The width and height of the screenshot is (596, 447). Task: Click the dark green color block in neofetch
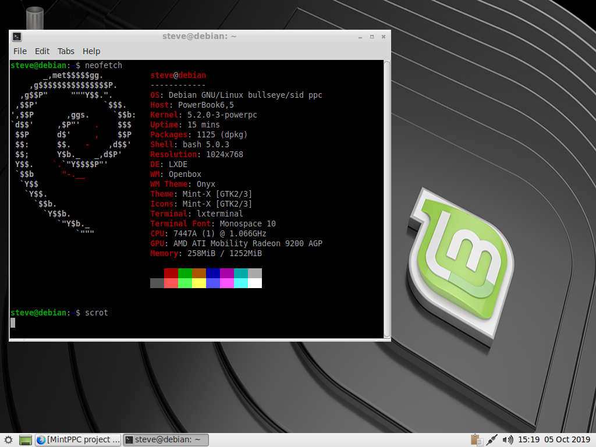click(185, 273)
